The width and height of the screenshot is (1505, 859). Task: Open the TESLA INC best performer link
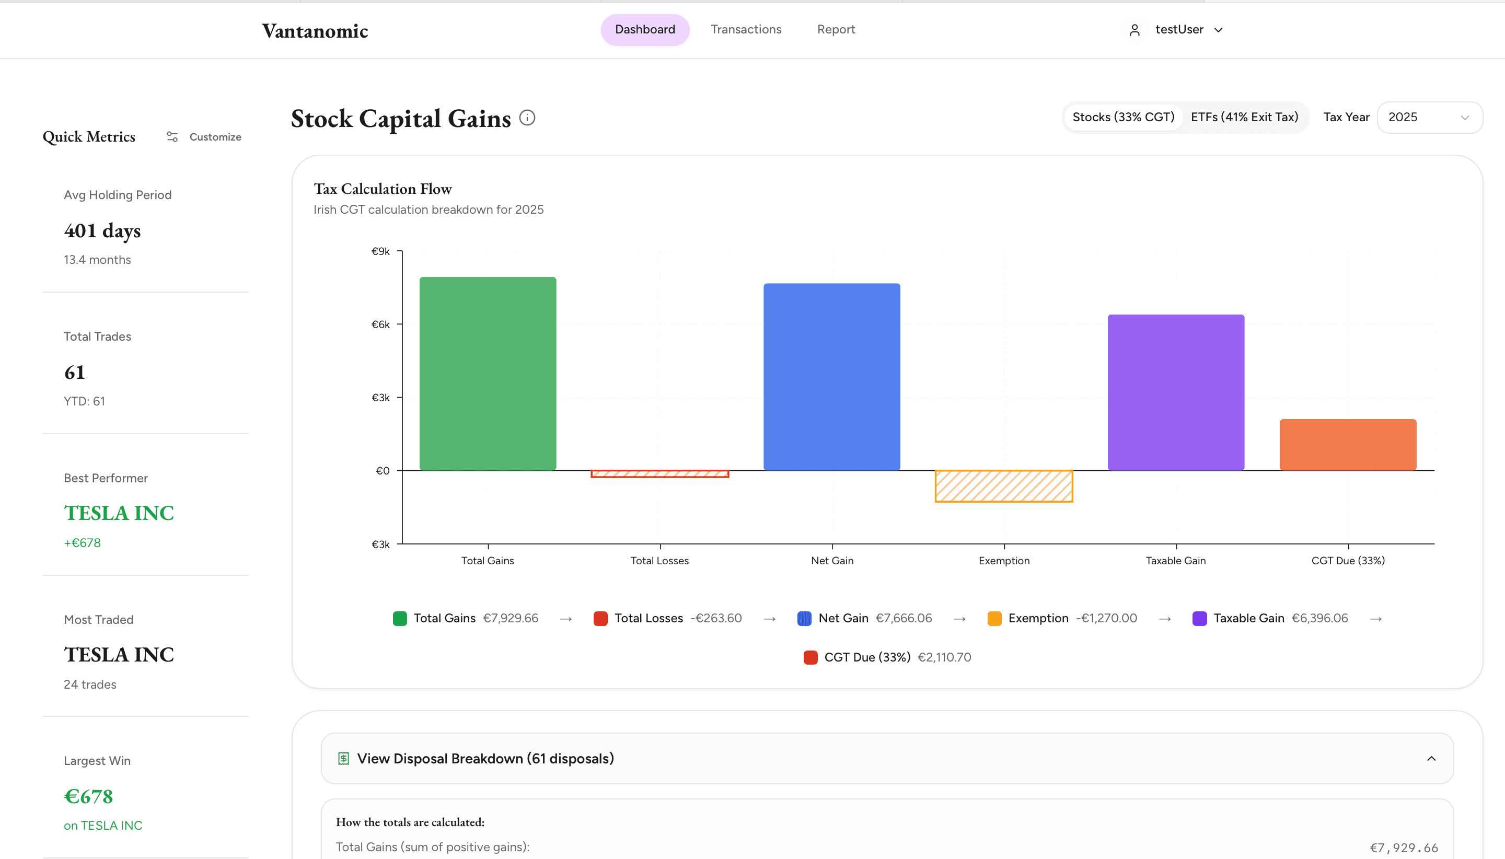[119, 512]
